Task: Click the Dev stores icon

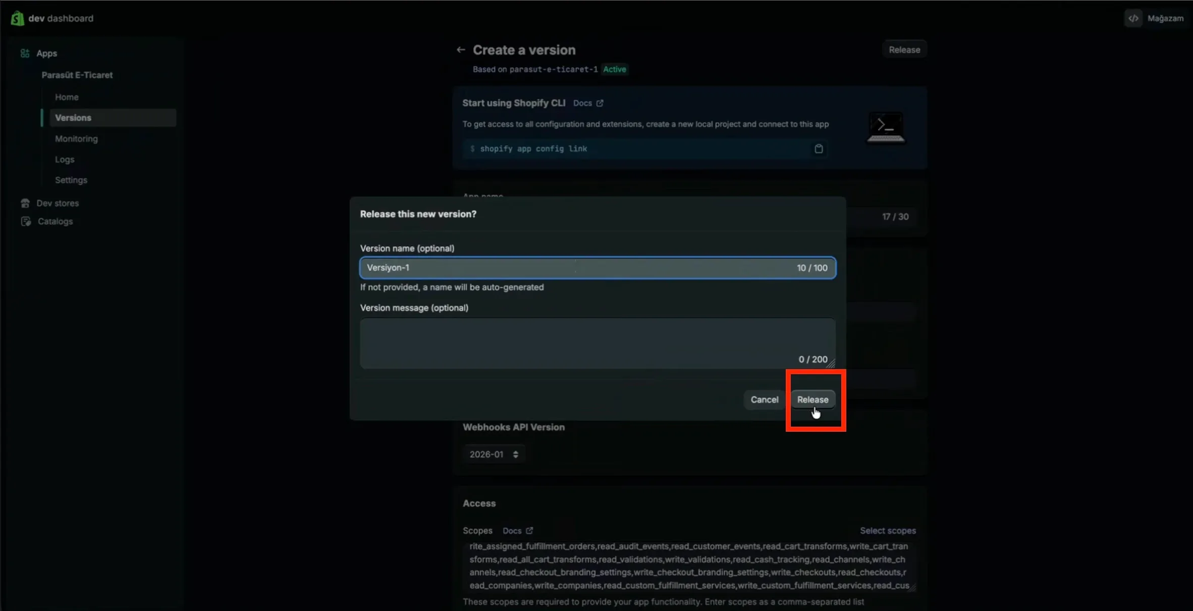Action: [25, 203]
